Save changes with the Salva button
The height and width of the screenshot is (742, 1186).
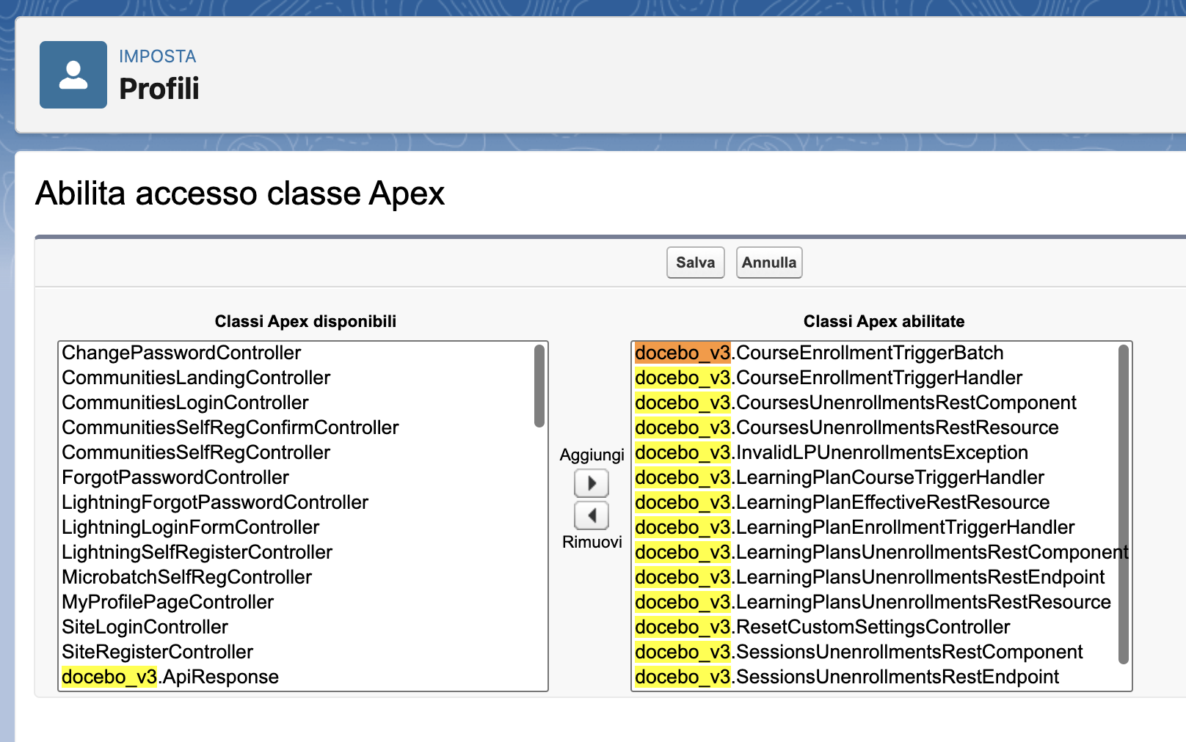point(695,262)
